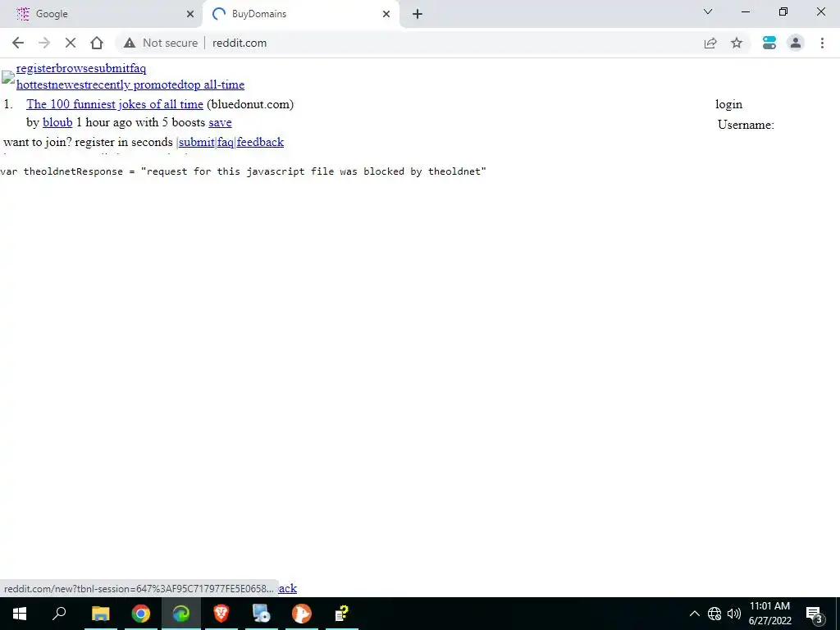This screenshot has height=630, width=840.
Task: Stop loading the page with the X button
Action: pyautogui.click(x=71, y=43)
